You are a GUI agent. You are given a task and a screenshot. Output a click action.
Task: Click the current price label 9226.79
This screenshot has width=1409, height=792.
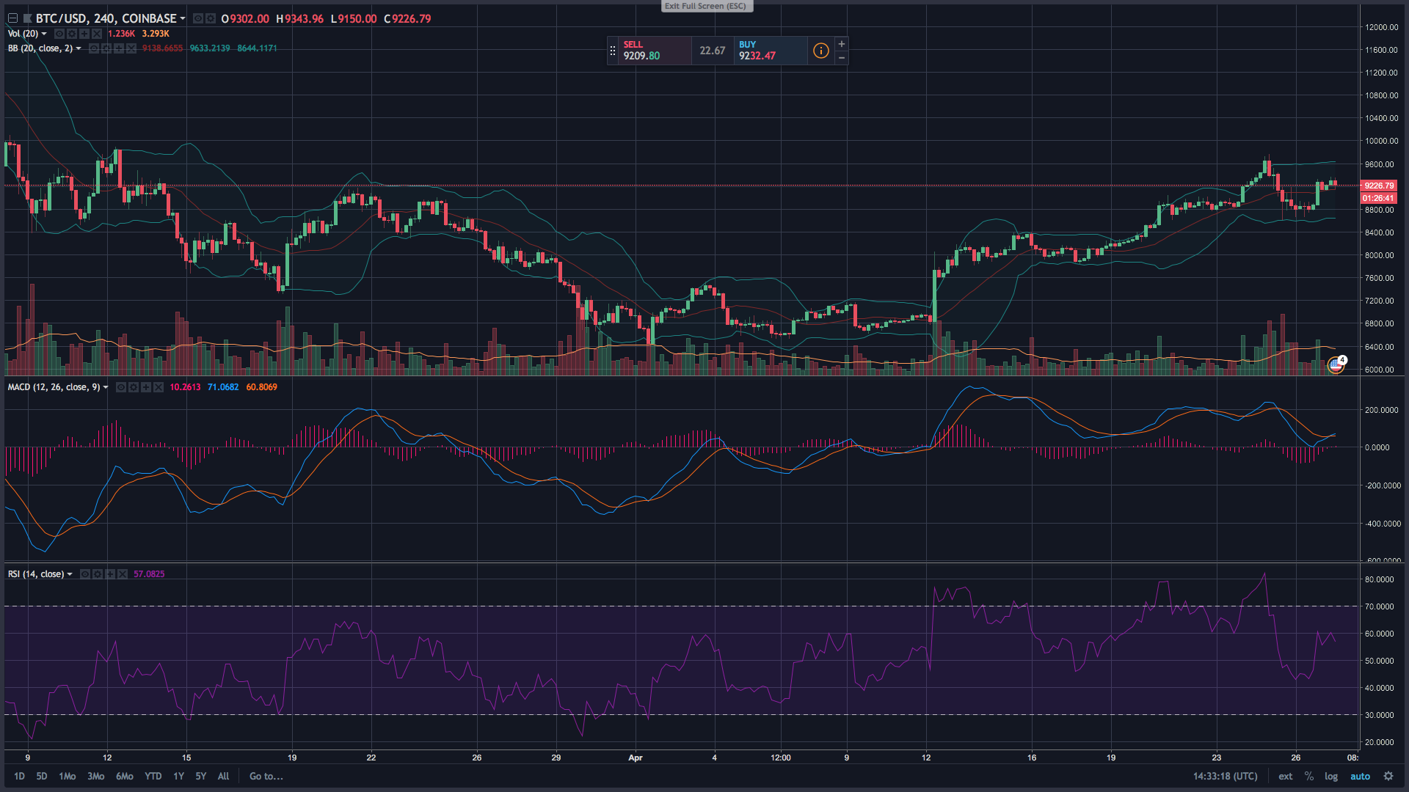click(x=1379, y=186)
